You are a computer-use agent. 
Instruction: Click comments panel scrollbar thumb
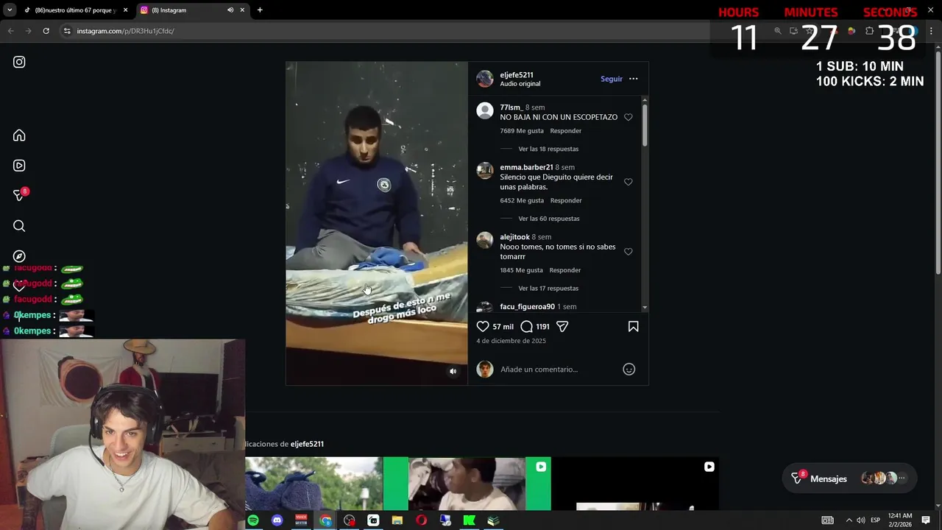tap(645, 124)
